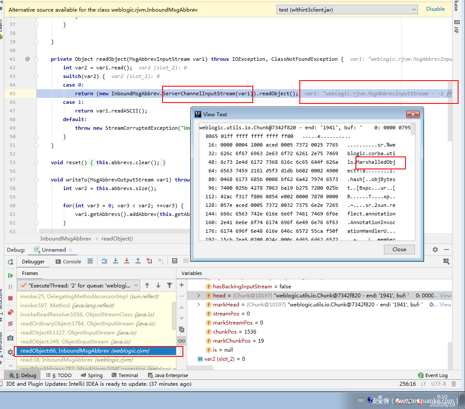Viewport: 465px width, 409px height.
Task: Expand the head variable node
Action: (198, 296)
